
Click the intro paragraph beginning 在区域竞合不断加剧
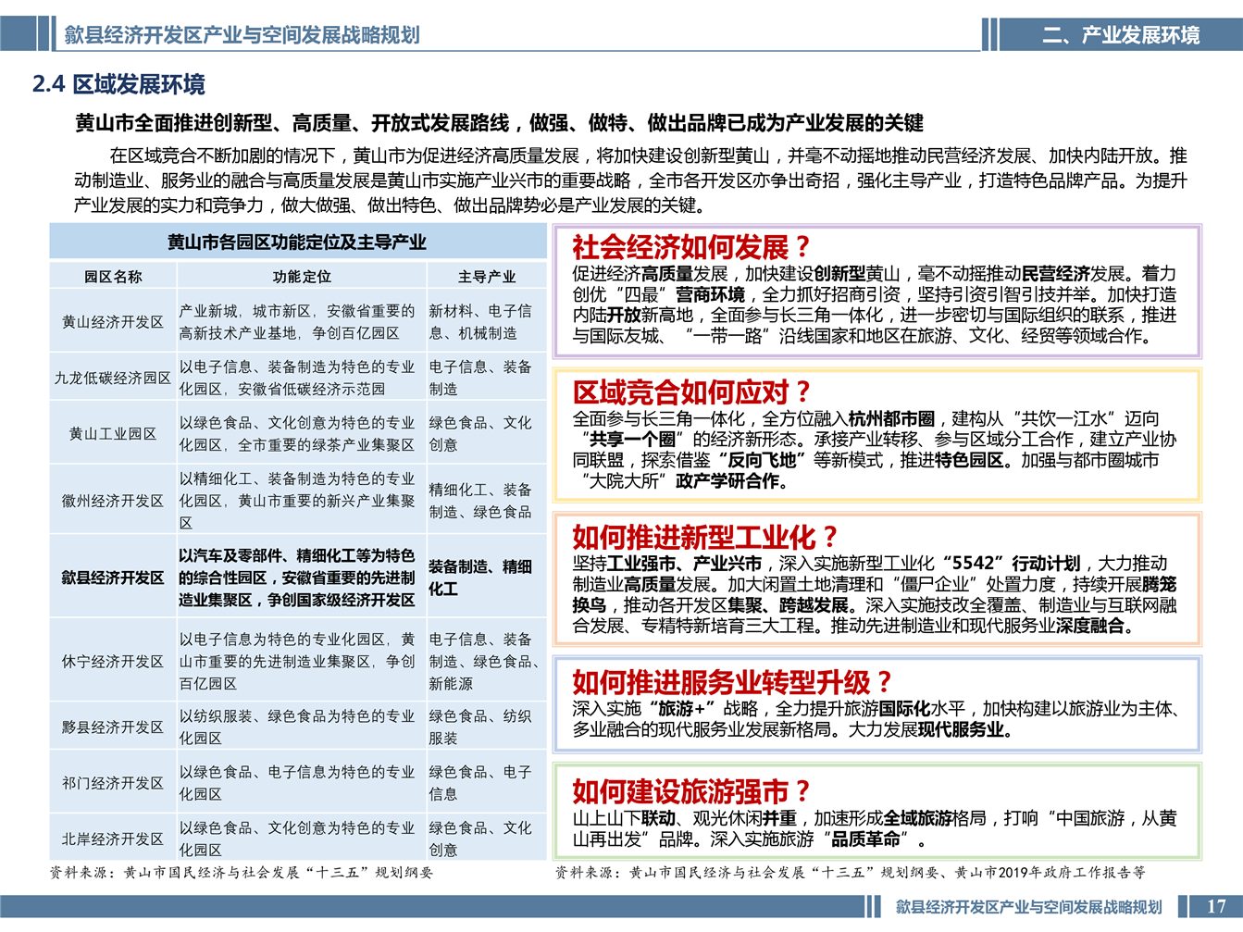point(630,180)
